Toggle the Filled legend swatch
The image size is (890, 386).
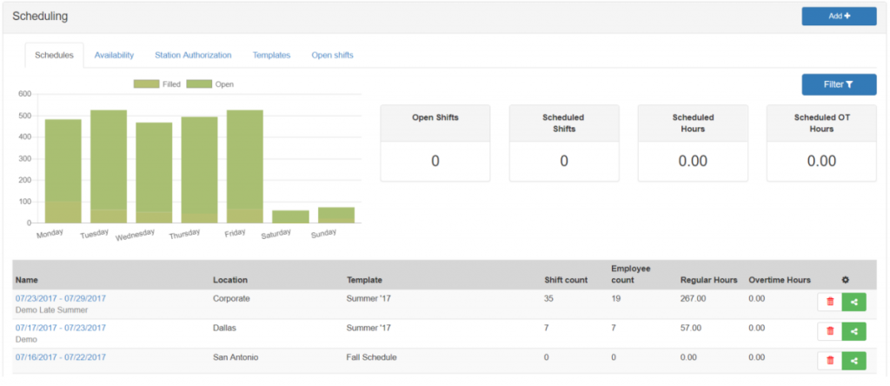[x=146, y=84]
